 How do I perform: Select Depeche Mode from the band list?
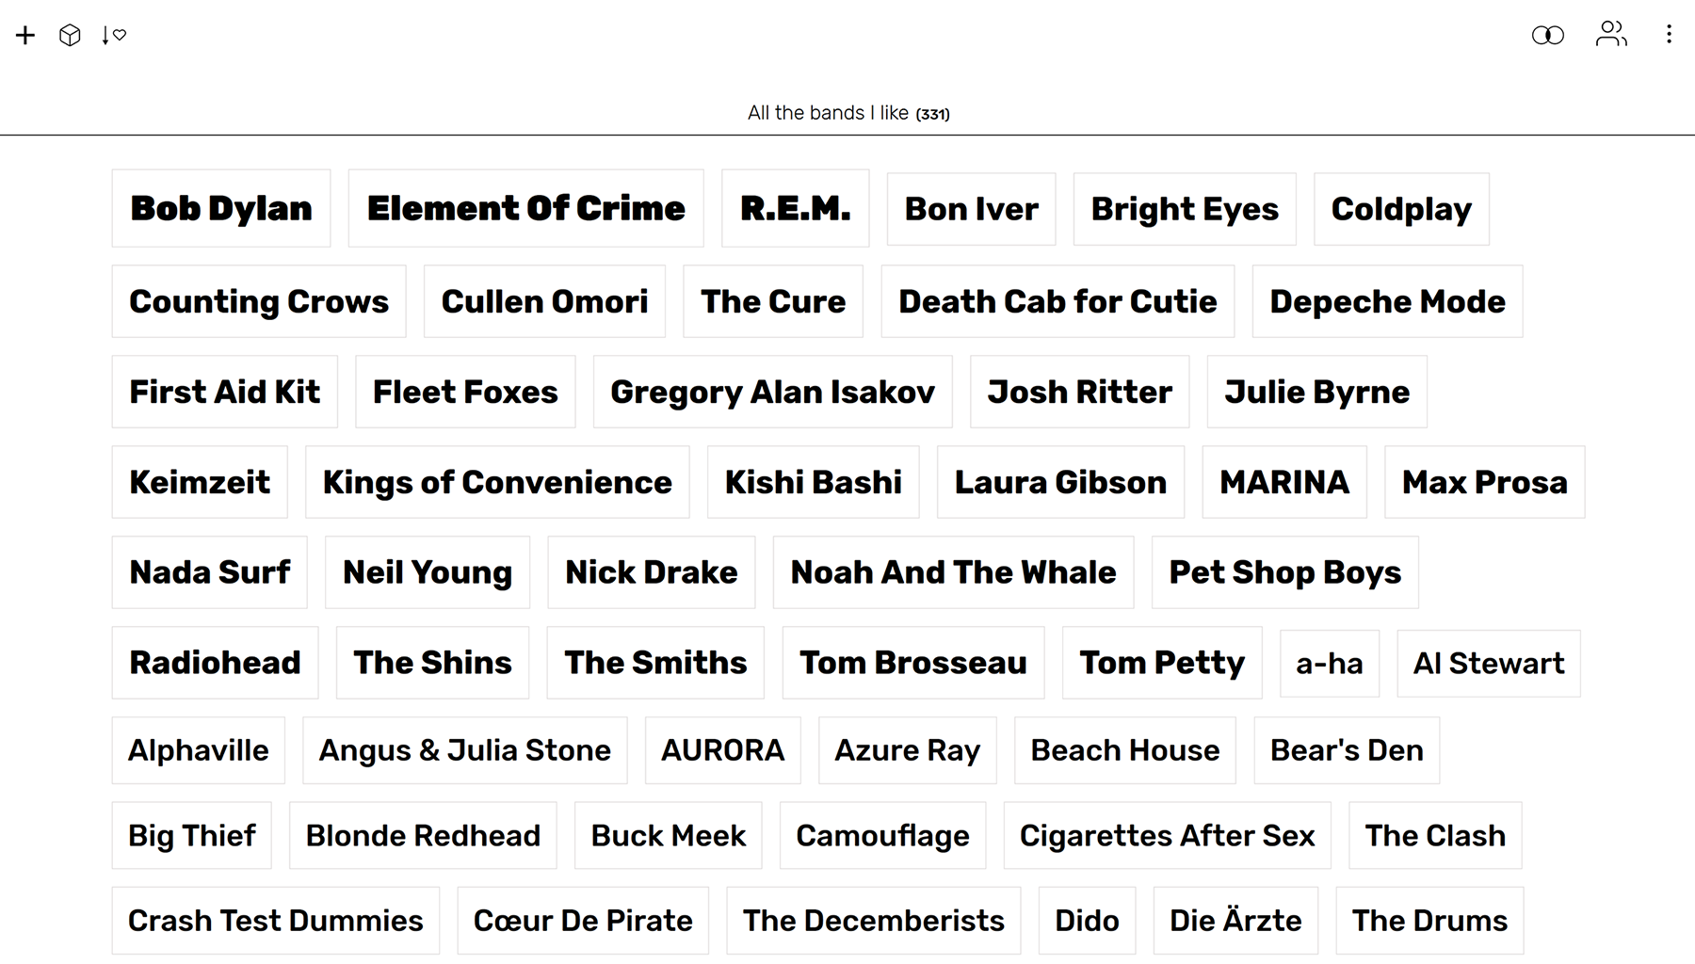coord(1386,301)
